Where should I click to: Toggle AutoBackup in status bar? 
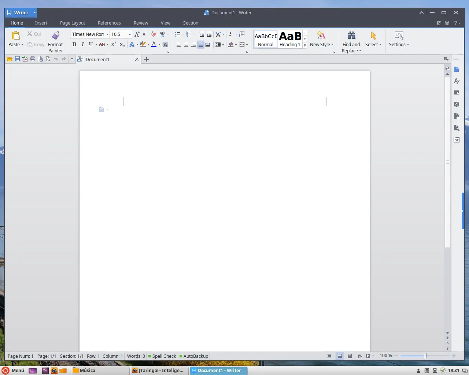pyautogui.click(x=194, y=356)
